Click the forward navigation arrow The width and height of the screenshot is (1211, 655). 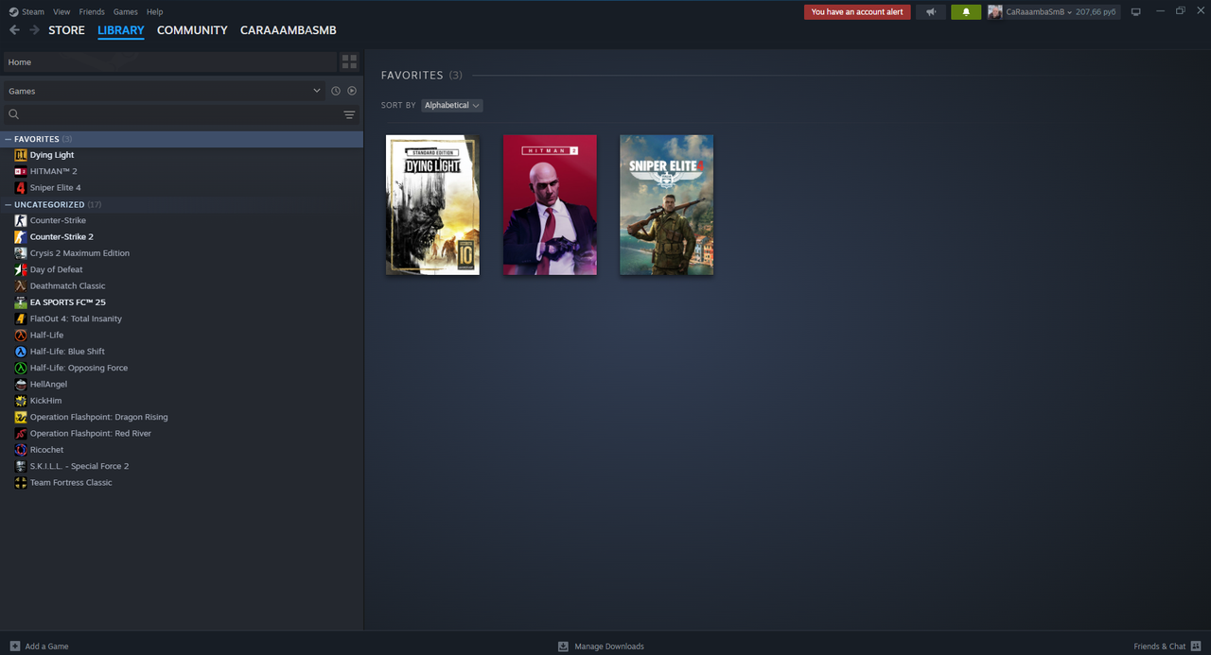click(34, 30)
